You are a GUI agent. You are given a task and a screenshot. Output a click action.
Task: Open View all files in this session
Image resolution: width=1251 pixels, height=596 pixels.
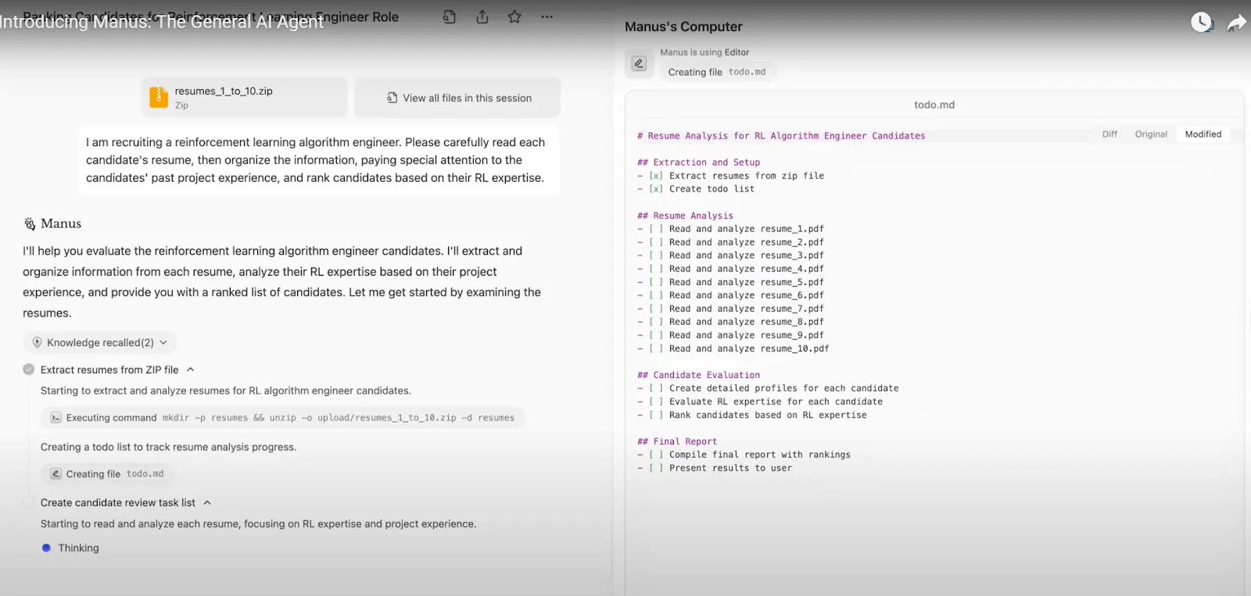(x=457, y=98)
